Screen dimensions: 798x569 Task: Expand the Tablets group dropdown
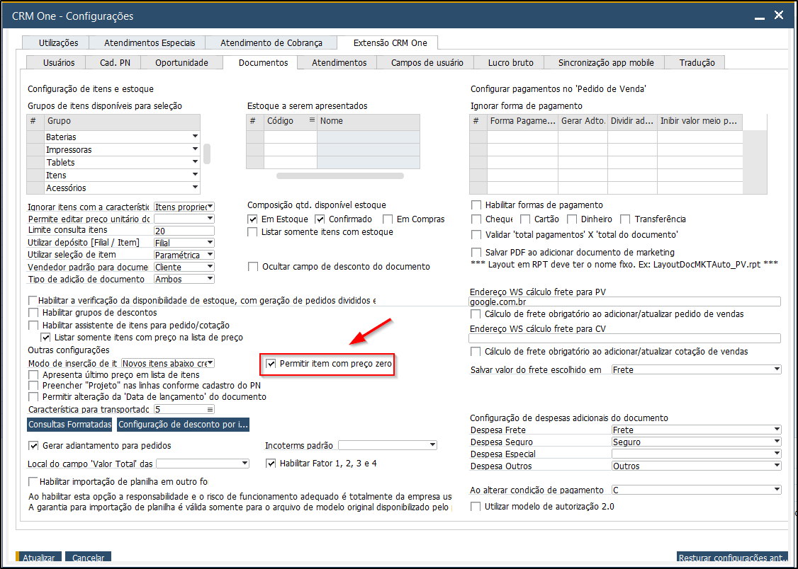tap(195, 162)
